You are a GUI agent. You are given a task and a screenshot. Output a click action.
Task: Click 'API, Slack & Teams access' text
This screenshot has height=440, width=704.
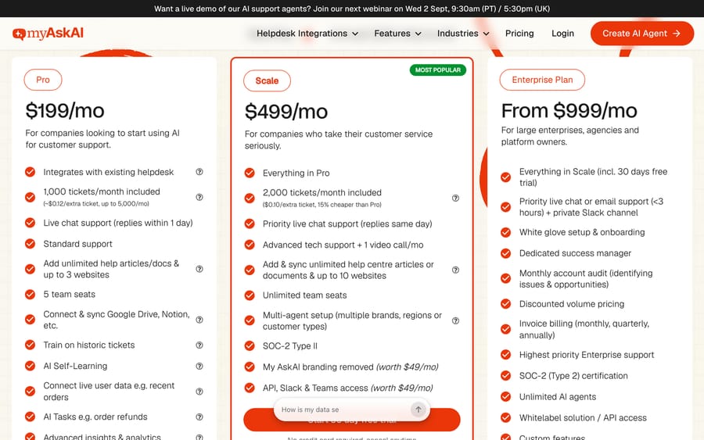point(347,388)
